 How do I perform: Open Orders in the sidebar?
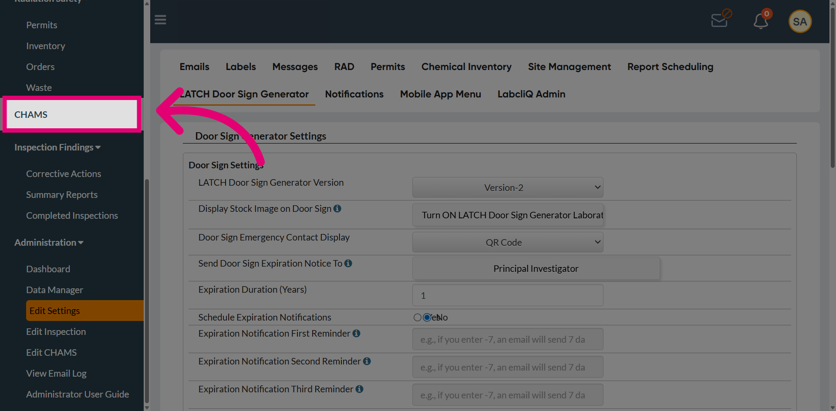pyautogui.click(x=40, y=67)
